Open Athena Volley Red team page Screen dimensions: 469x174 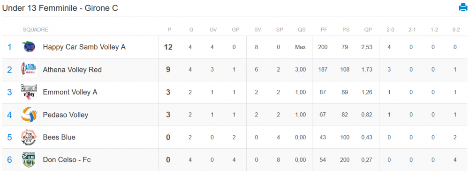point(72,70)
